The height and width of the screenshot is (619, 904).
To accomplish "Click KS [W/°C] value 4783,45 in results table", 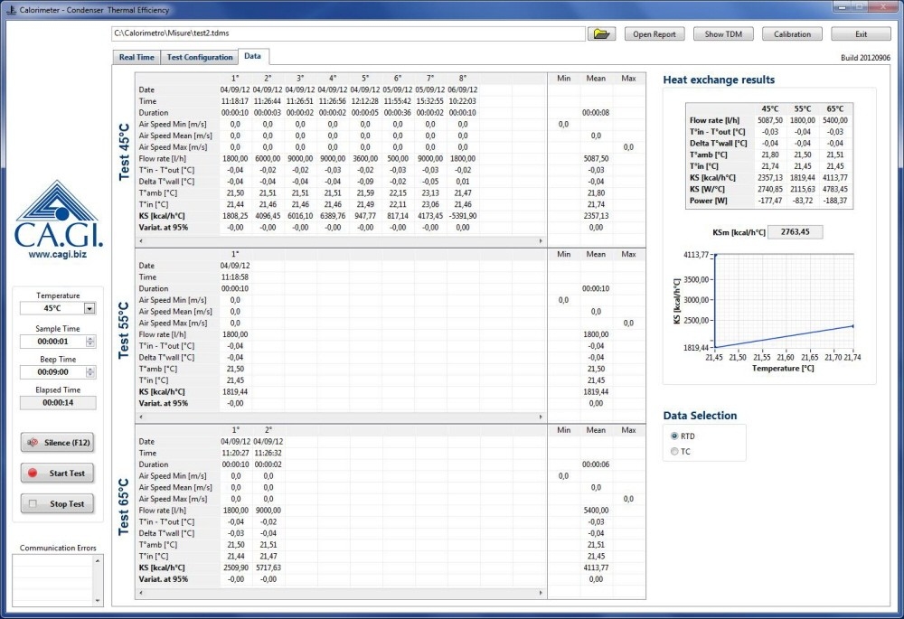I will [834, 189].
